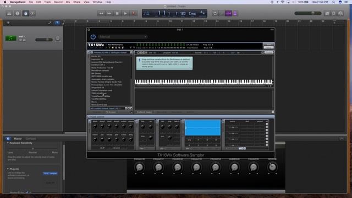Collapse the Smart Controls pane chevron
Viewport: 352px width, 198px height.
coord(342,139)
